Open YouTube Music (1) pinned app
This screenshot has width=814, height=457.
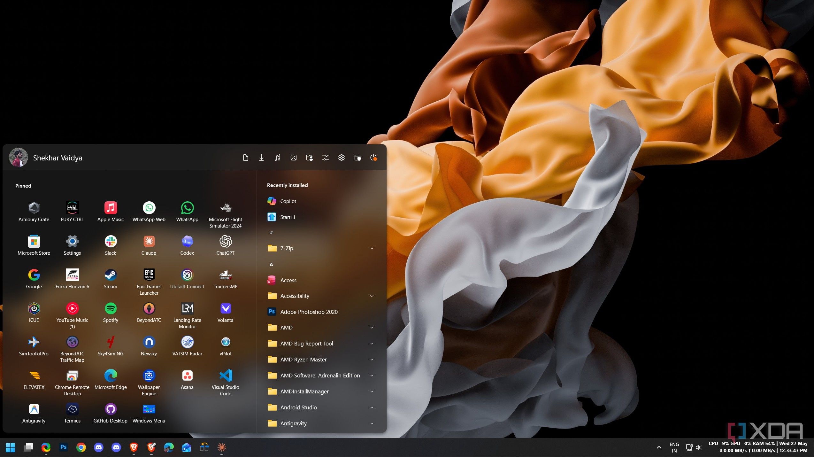[x=72, y=315]
